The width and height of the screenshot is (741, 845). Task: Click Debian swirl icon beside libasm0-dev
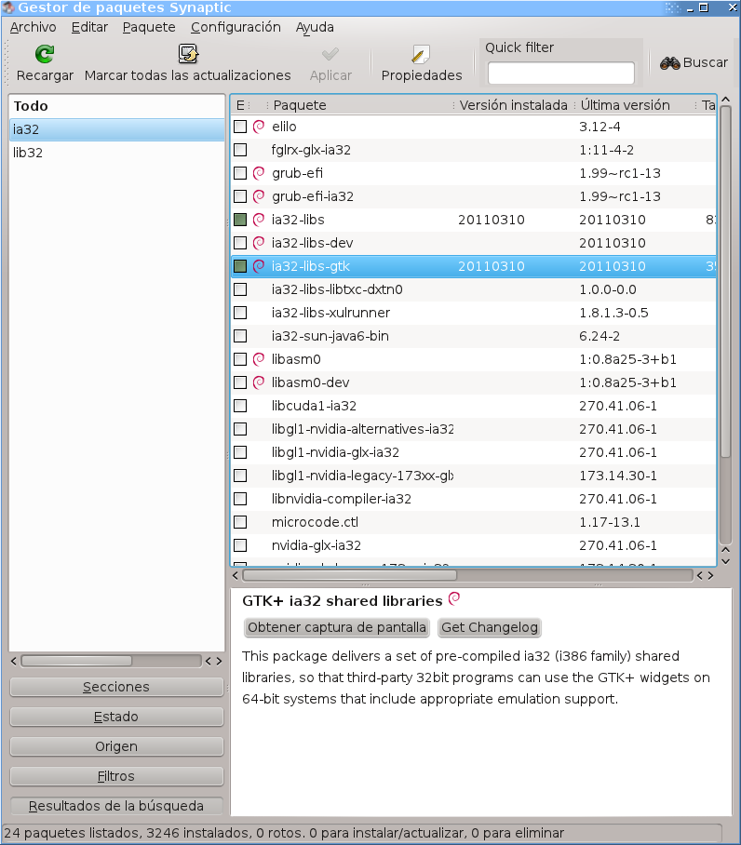259,382
